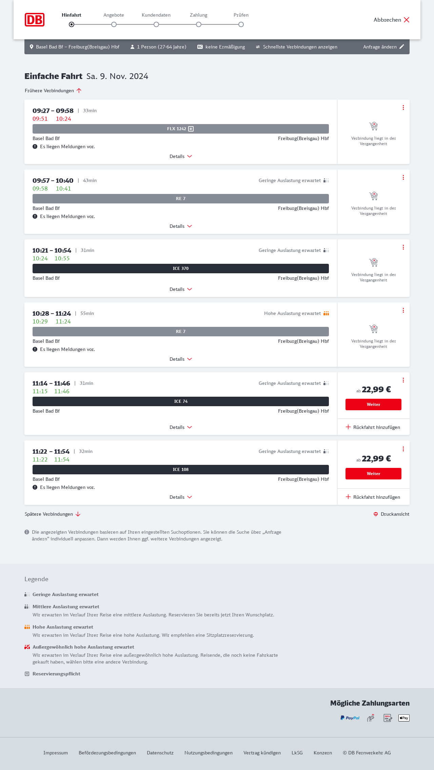This screenshot has width=434, height=770.
Task: Show Frühere Verbindungen
Action: click(x=53, y=91)
